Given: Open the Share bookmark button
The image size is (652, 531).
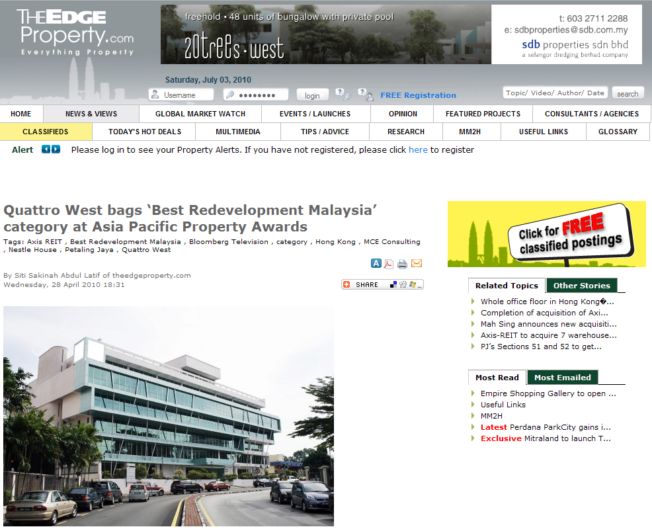Looking at the screenshot, I should (382, 284).
